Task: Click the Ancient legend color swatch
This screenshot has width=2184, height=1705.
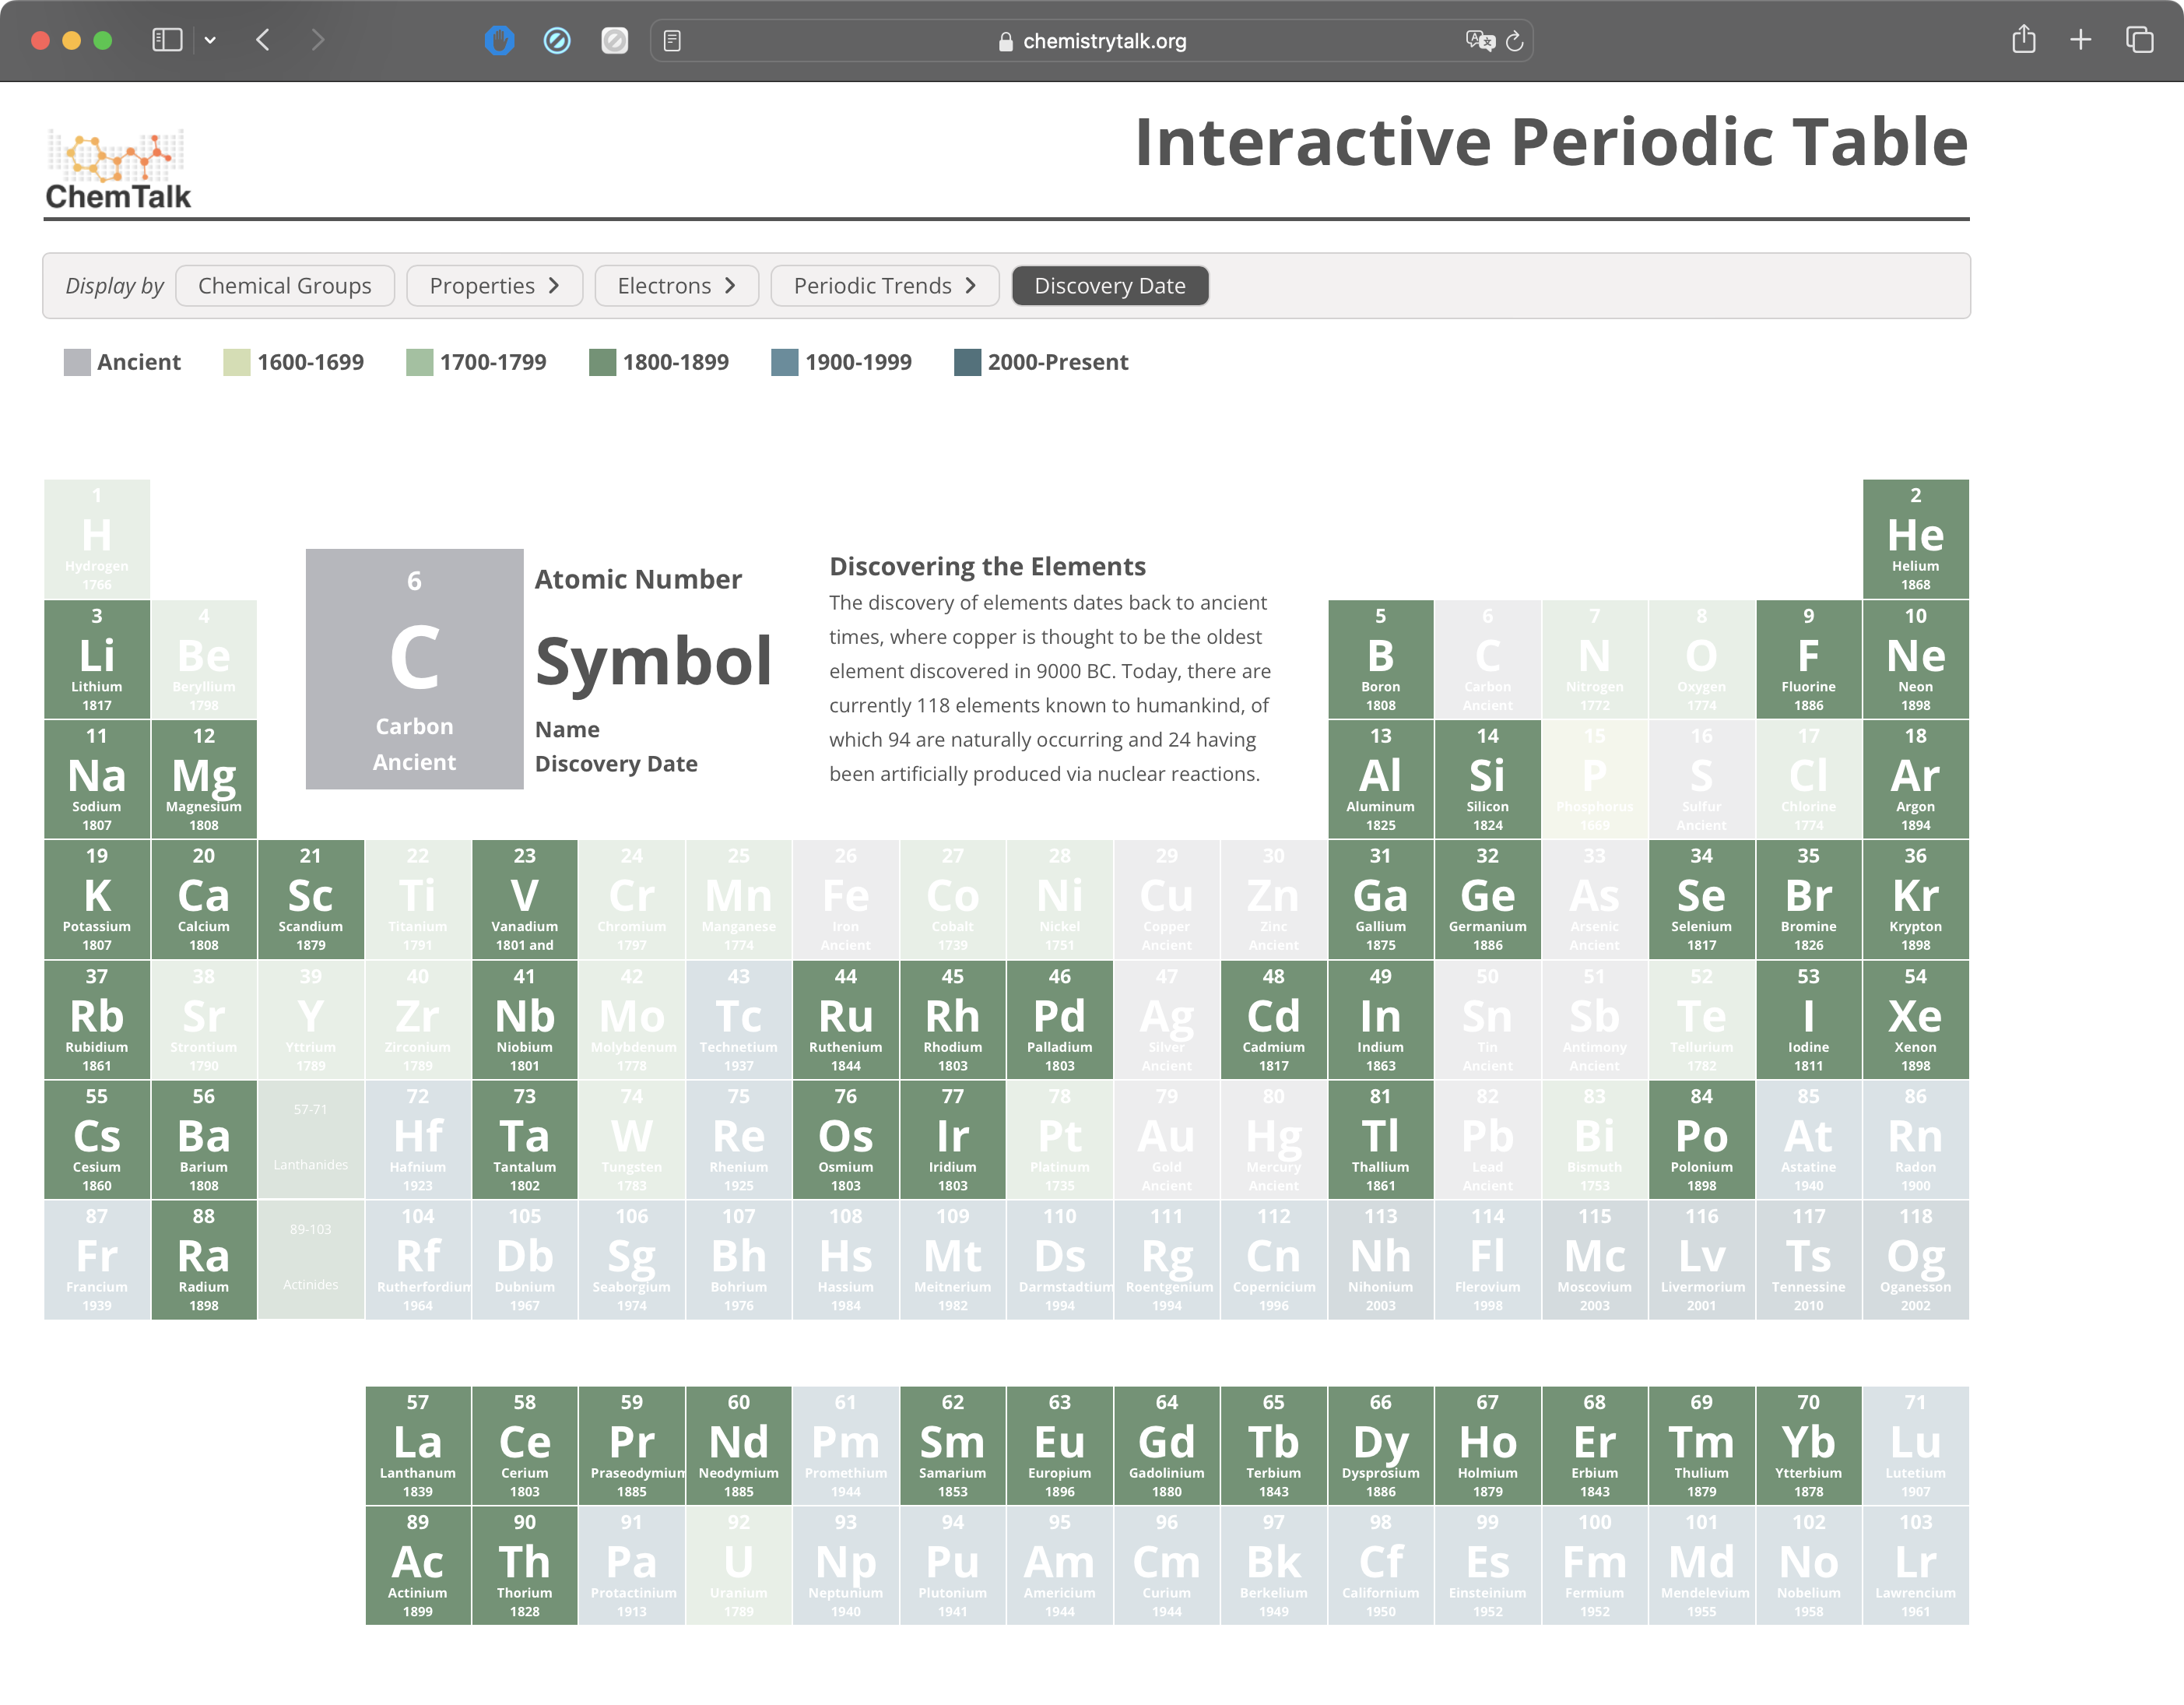Action: point(77,362)
